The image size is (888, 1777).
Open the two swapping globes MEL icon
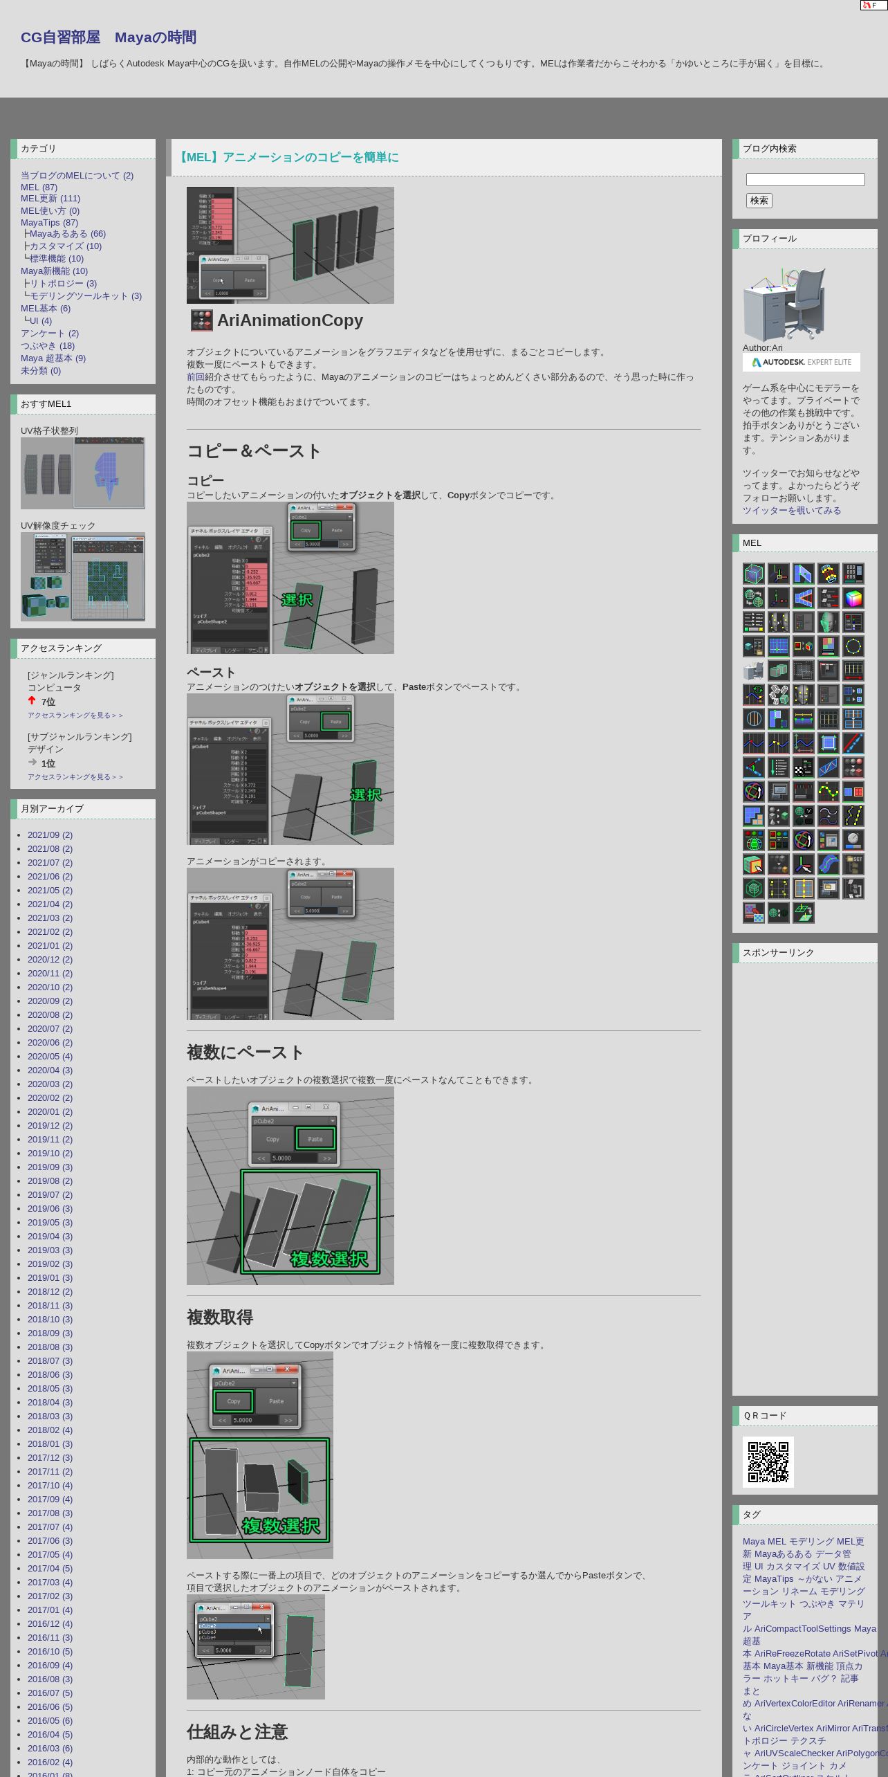pyautogui.click(x=754, y=598)
